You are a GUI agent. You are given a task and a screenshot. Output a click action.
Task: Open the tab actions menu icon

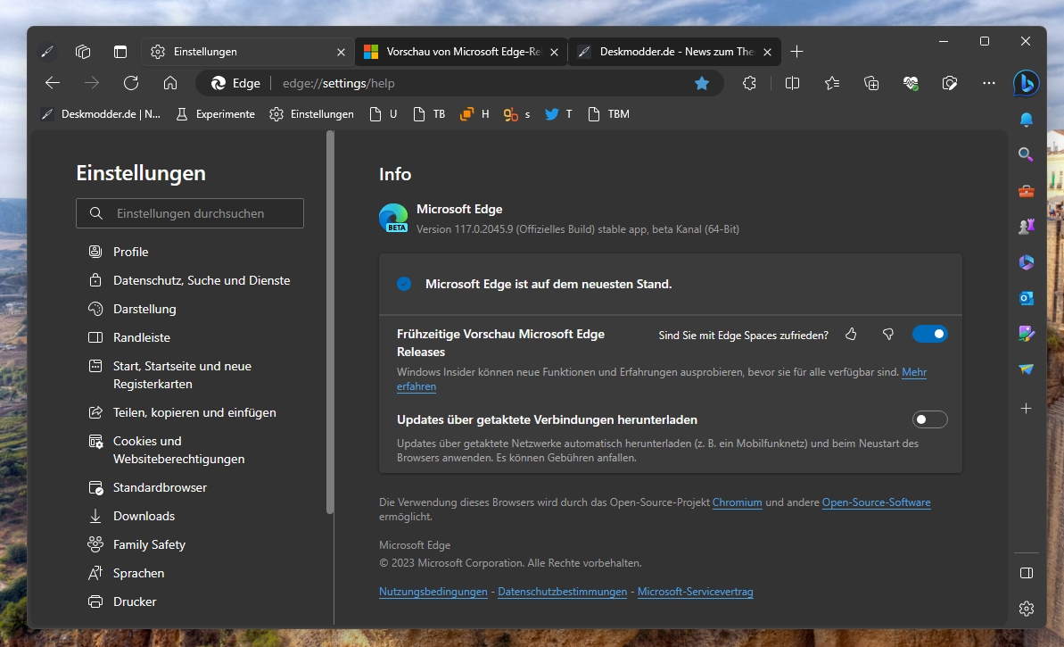(120, 52)
